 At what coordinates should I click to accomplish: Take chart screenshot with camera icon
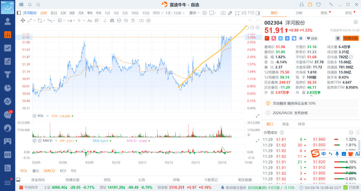pyautogui.click(x=223, y=13)
